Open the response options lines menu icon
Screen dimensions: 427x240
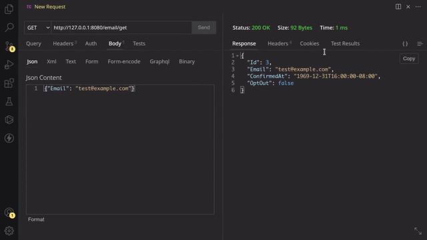(x=420, y=44)
